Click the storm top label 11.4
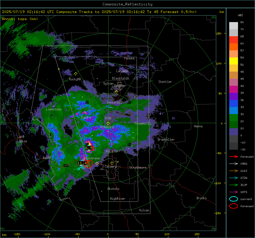The height and width of the screenshot is (238, 255). point(82,163)
